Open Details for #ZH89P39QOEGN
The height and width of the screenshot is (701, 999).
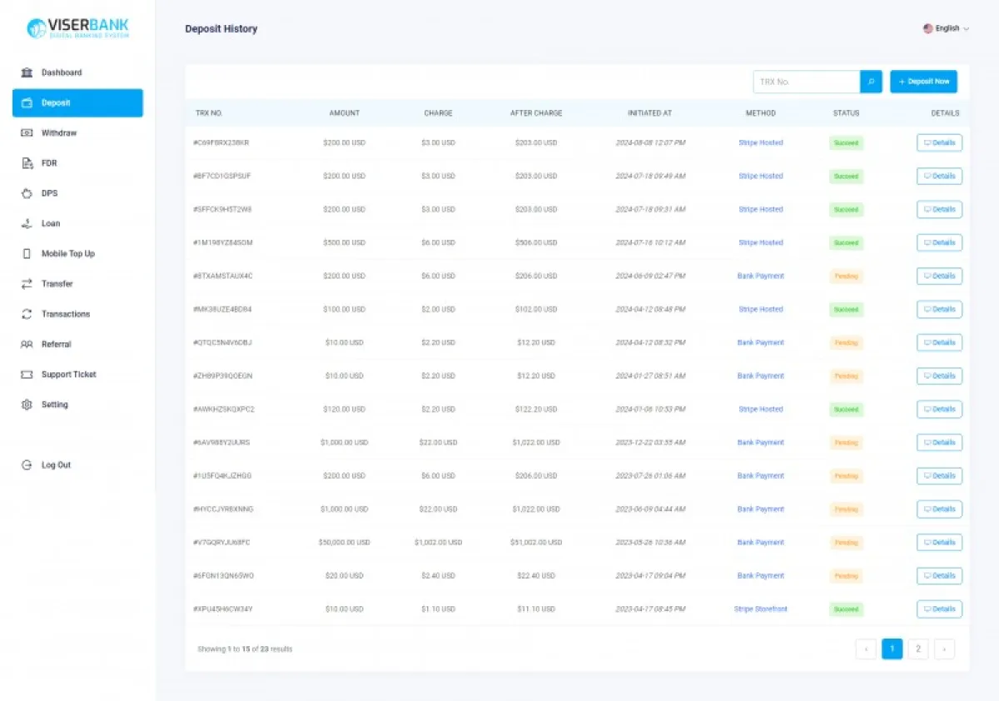pyautogui.click(x=939, y=376)
